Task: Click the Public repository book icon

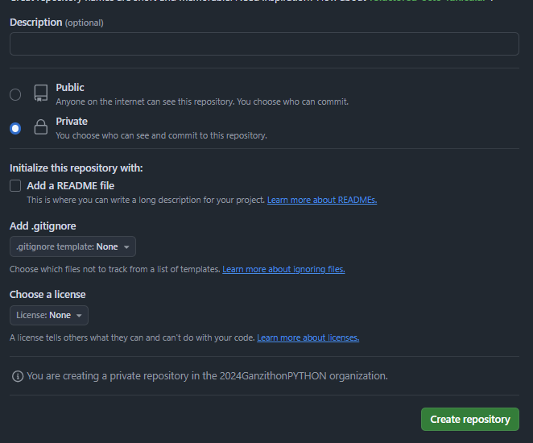Action: click(x=40, y=93)
